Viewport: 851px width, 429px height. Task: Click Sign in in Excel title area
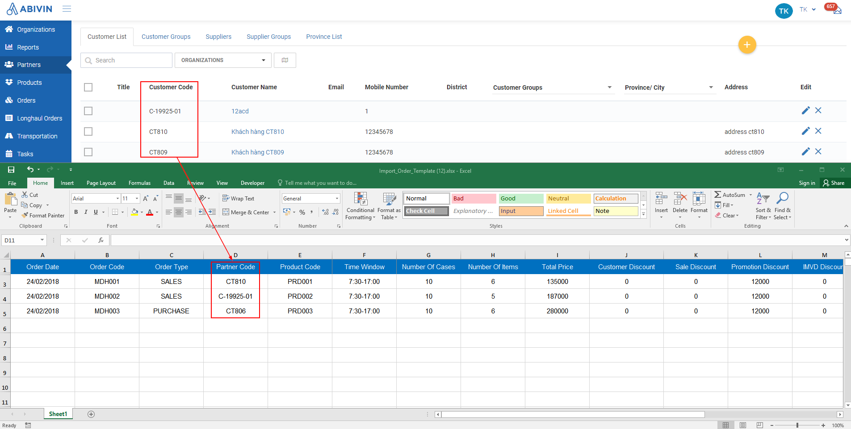coord(807,183)
